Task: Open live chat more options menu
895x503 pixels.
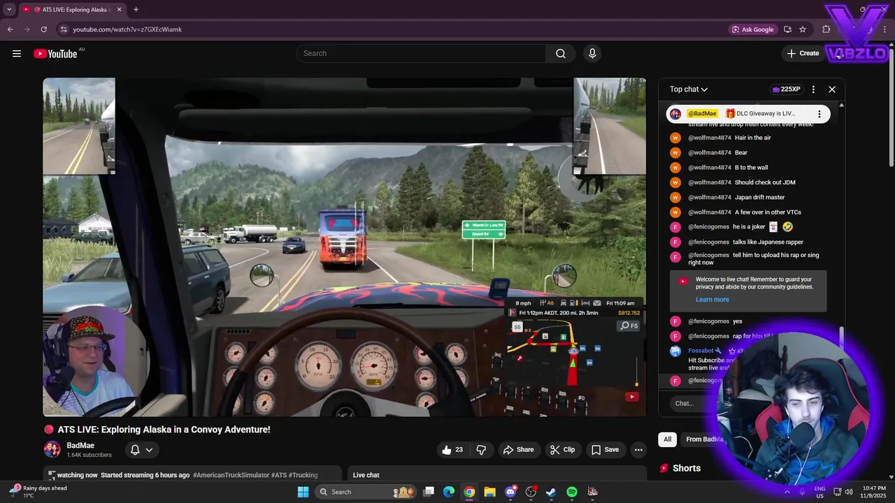Action: (x=813, y=89)
